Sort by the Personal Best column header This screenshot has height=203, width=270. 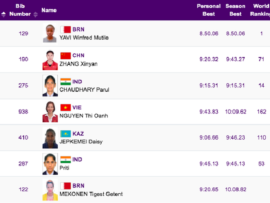[209, 10]
